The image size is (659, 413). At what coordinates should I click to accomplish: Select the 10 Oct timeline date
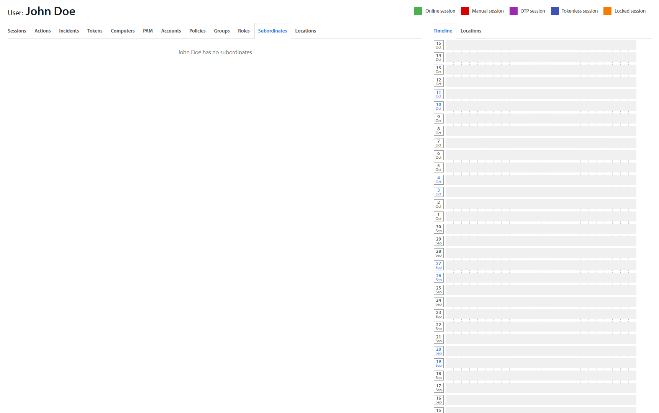tap(439, 106)
